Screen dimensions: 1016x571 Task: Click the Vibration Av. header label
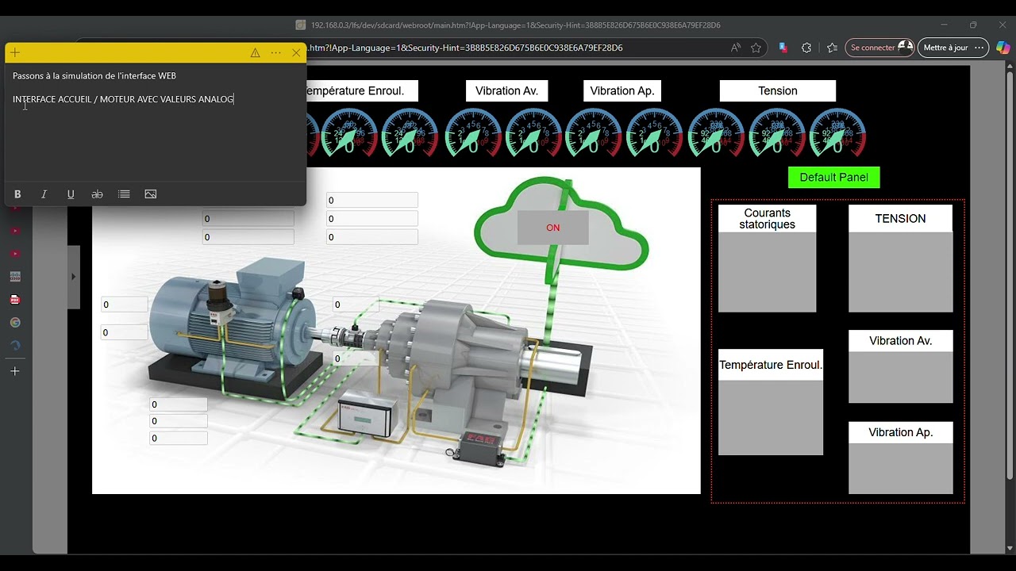coord(506,90)
